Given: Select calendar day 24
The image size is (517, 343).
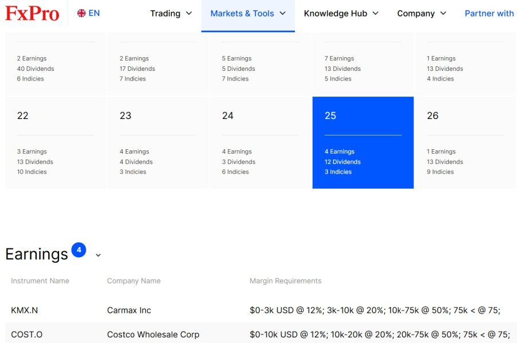Looking at the screenshot, I should click(x=261, y=142).
